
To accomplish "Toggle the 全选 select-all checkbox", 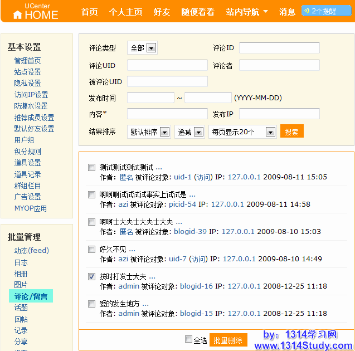I will point(188,339).
